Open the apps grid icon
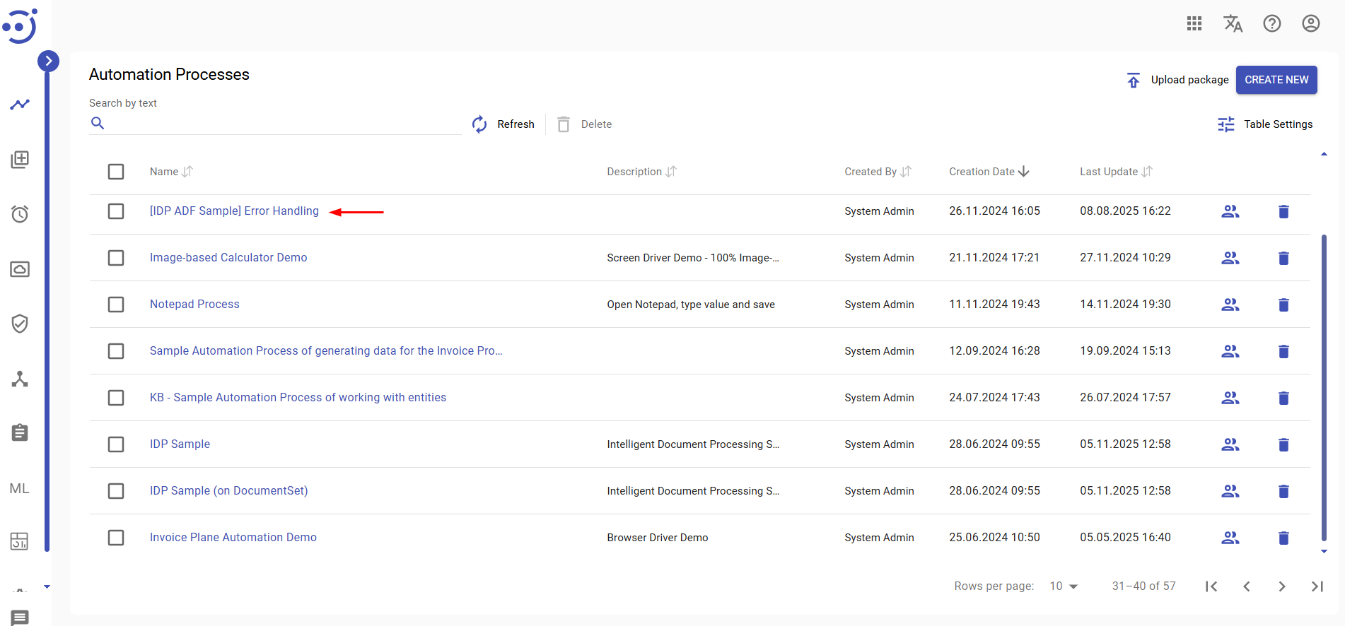The width and height of the screenshot is (1345, 626). coord(1194,23)
